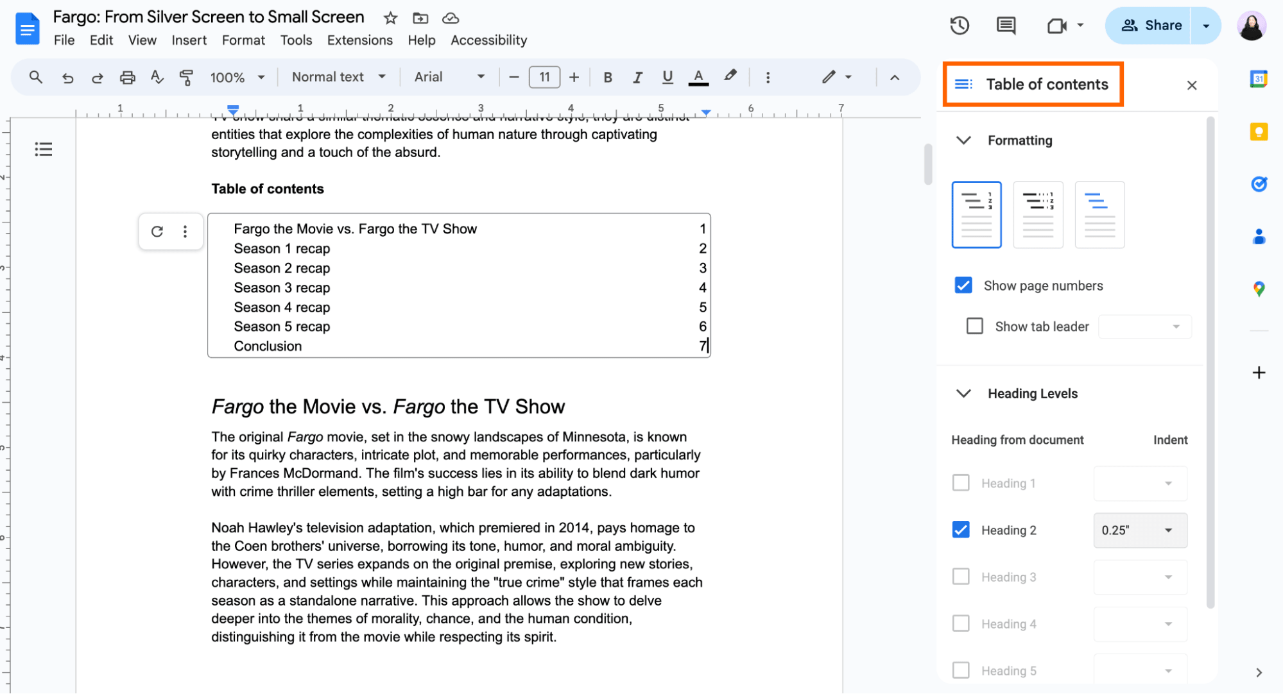1283x694 pixels.
Task: Open the File menu
Action: pos(64,40)
